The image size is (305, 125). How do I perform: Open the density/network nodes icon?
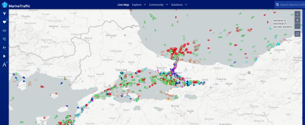pos(4,48)
